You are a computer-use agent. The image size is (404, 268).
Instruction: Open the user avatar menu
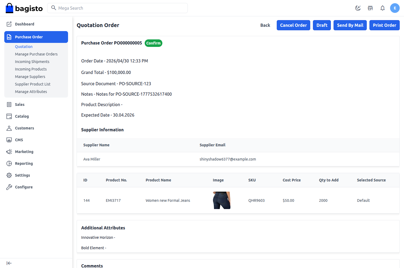[395, 8]
